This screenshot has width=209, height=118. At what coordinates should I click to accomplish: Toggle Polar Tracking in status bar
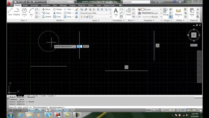(43, 110)
